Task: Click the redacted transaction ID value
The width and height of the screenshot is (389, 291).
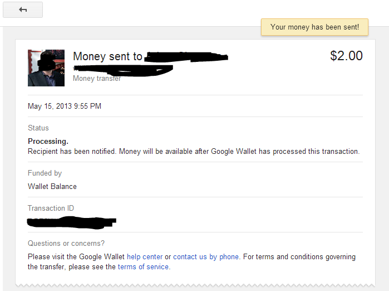Action: pos(72,222)
